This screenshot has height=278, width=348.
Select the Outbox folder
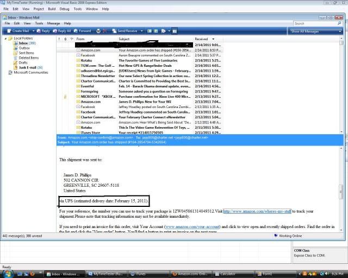click(x=22, y=48)
